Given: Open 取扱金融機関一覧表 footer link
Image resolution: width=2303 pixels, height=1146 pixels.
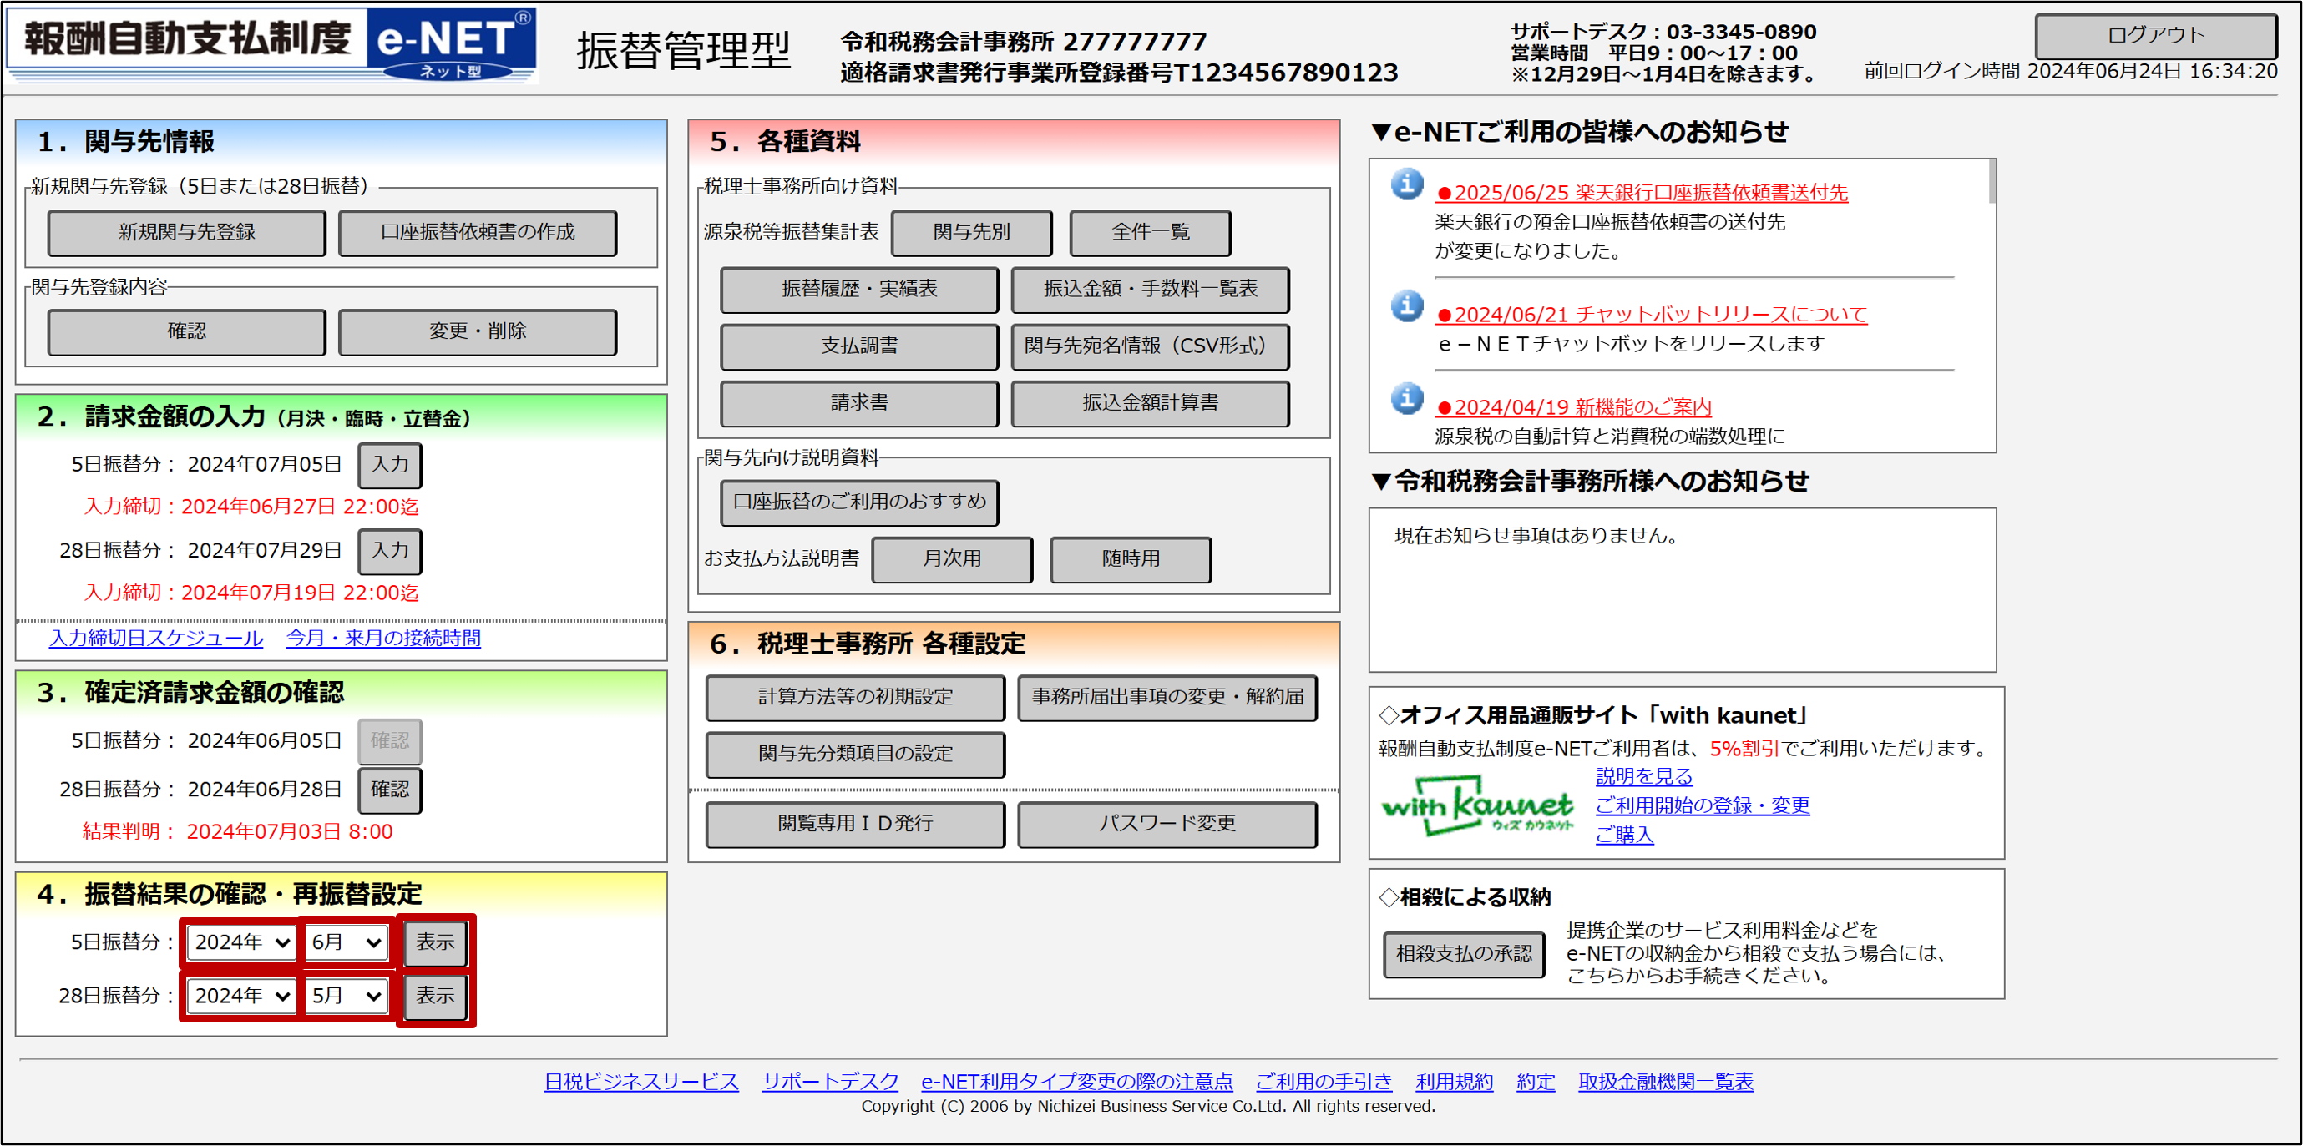Looking at the screenshot, I should point(1665,1082).
